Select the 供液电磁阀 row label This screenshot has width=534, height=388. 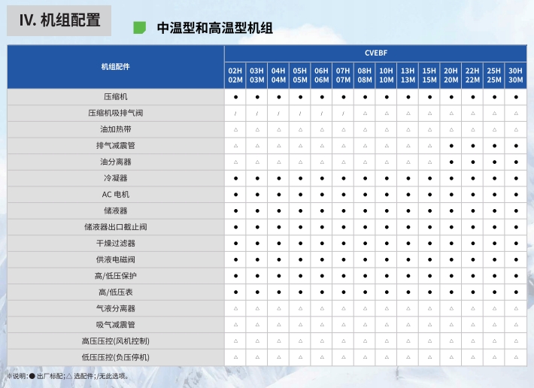(x=116, y=259)
